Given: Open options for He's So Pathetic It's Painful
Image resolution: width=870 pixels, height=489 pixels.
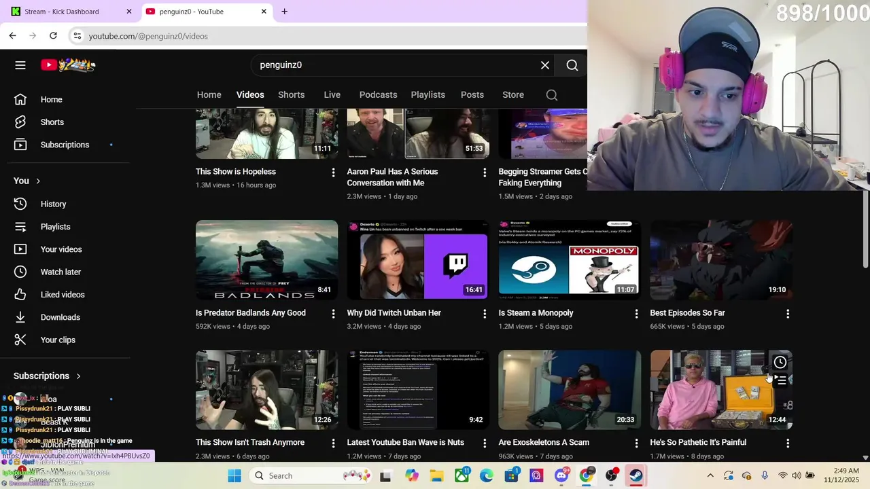Looking at the screenshot, I should [788, 443].
